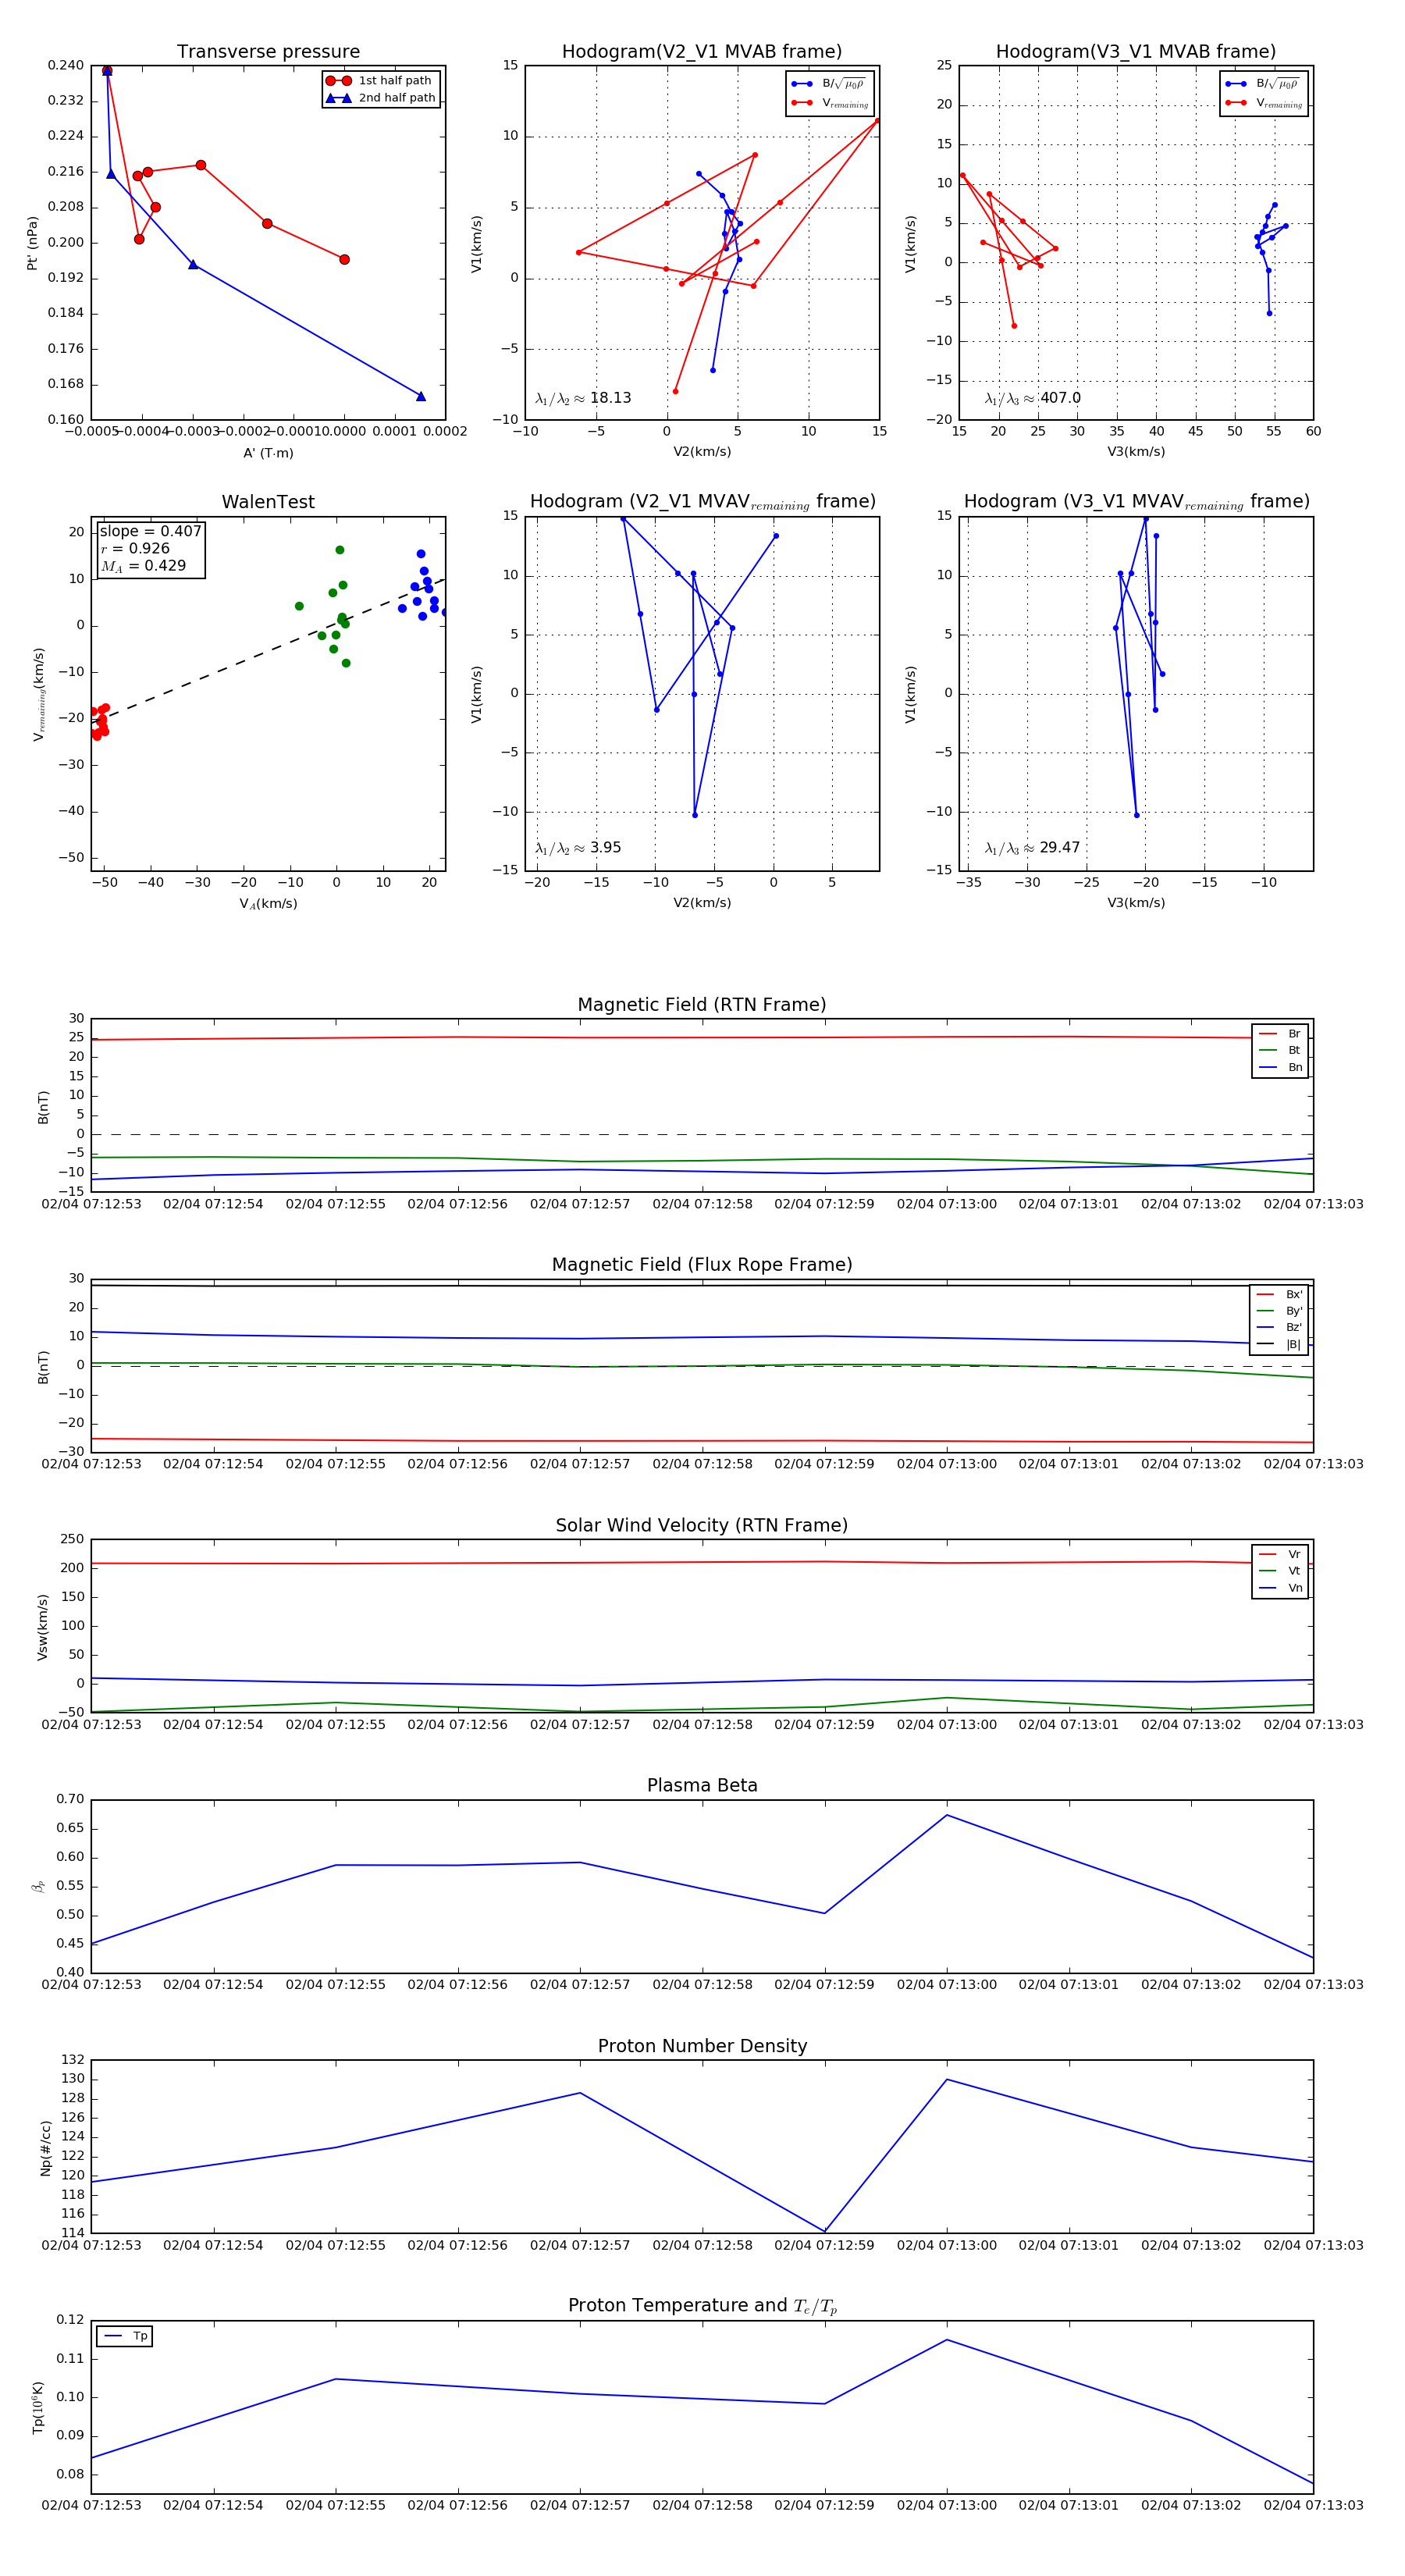Click the λ1/λ2 ≈ 3.95 annotation

coord(578,848)
